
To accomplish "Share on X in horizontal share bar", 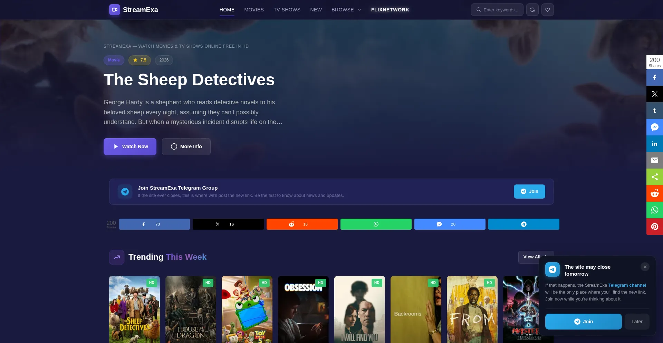I will pos(228,224).
